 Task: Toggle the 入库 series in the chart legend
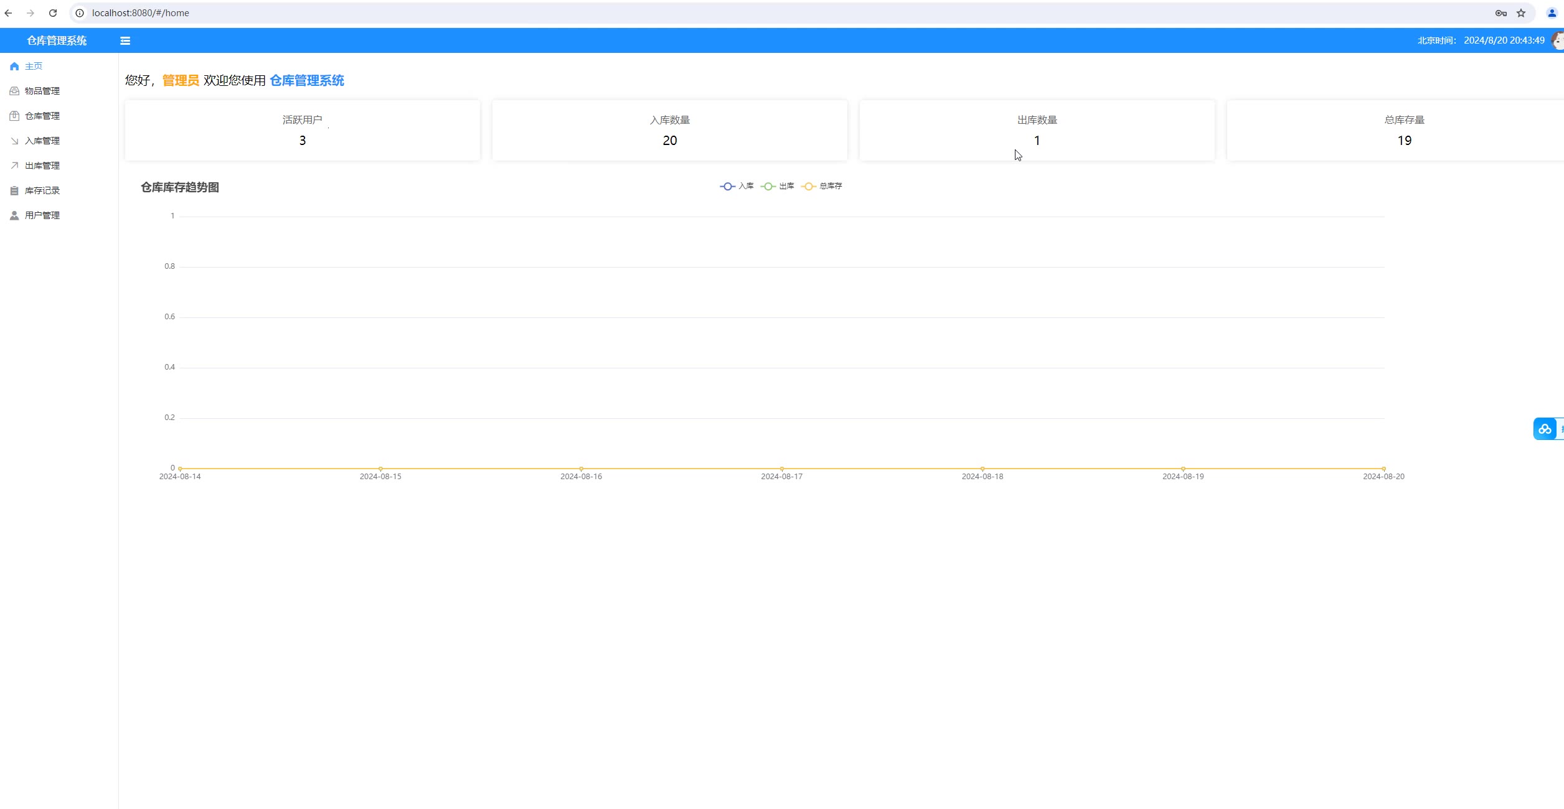(737, 186)
